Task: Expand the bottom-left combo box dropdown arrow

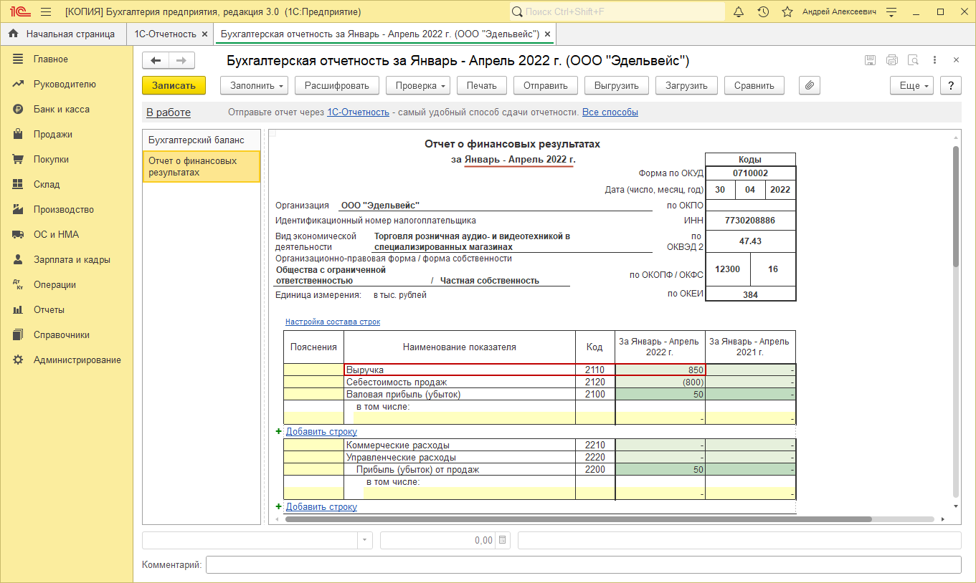Action: point(366,540)
